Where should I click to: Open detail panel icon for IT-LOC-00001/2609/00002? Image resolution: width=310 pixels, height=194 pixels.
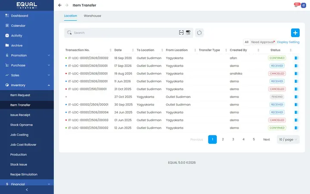pyautogui.click(x=296, y=58)
